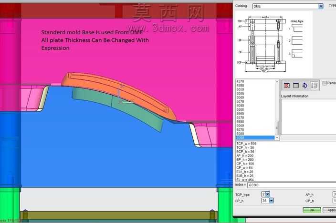Click the table/edit database icon

pyautogui.click(x=296, y=86)
